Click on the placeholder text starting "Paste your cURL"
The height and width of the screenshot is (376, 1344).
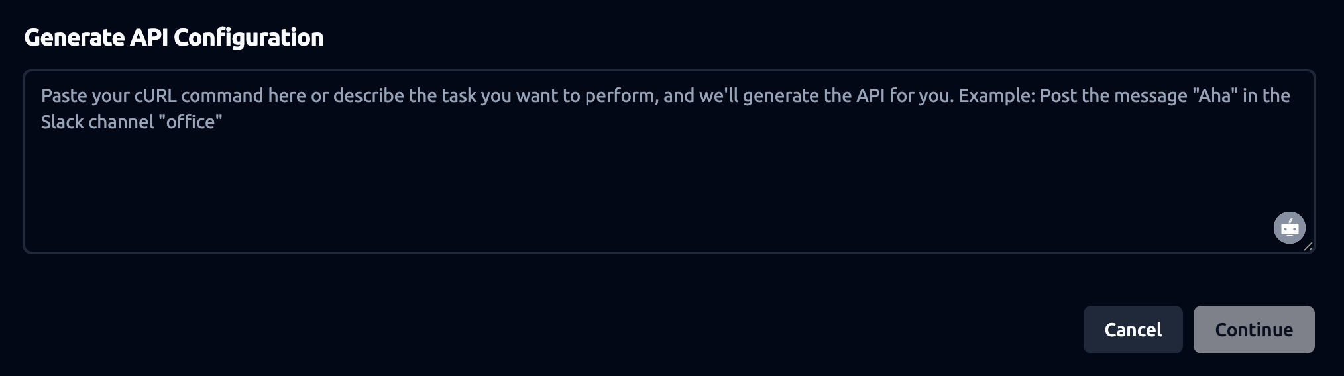click(x=665, y=109)
